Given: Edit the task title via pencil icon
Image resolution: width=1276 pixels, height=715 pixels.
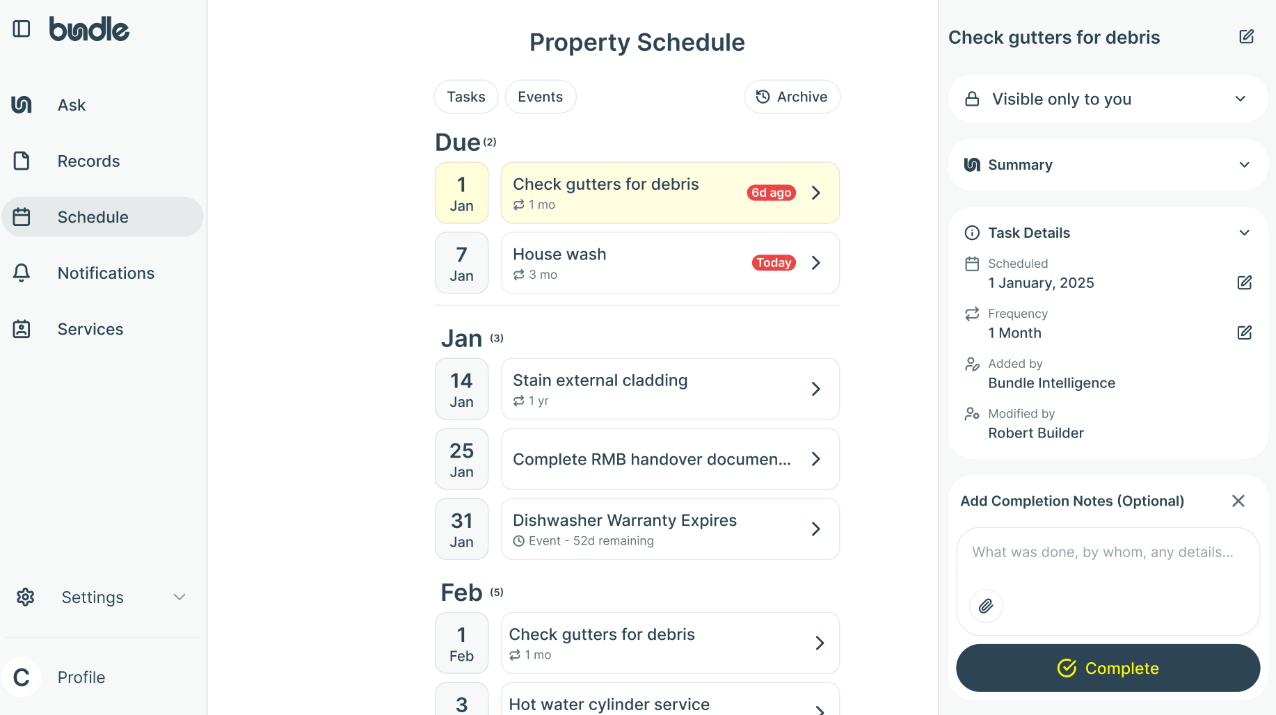Looking at the screenshot, I should (x=1246, y=36).
